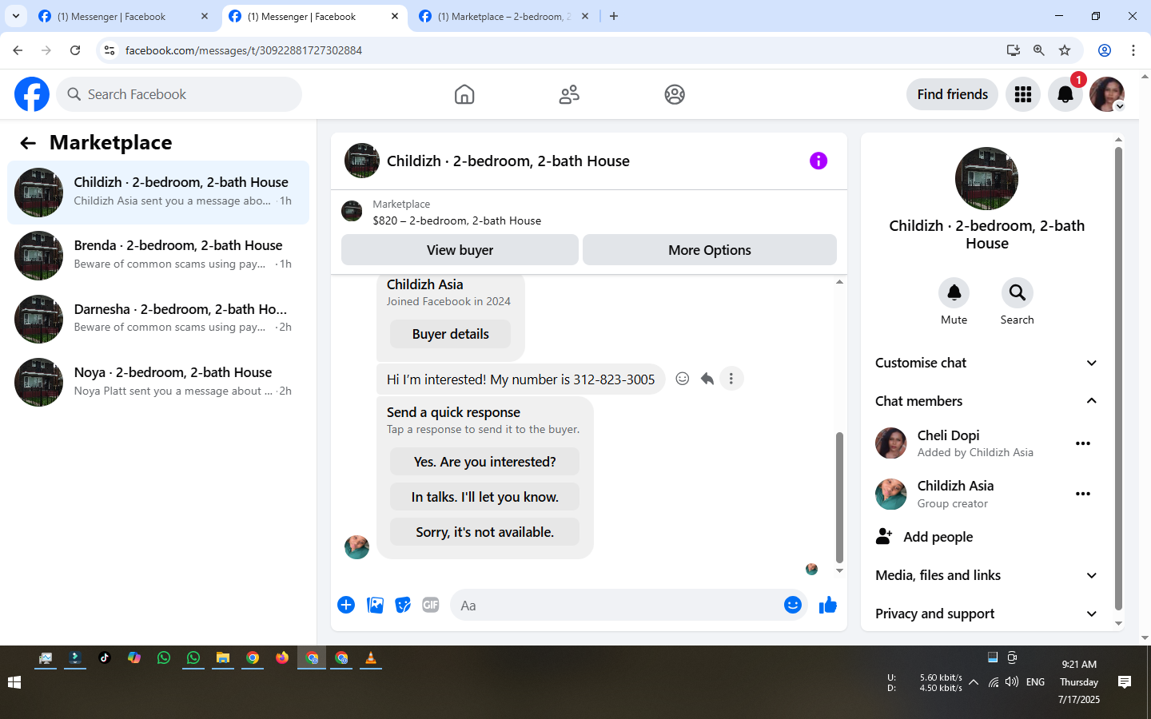
Task: Click the purple conversation information icon
Action: pos(818,161)
